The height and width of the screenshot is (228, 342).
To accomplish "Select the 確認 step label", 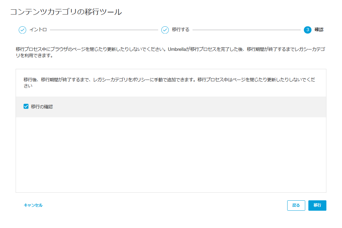I will pyautogui.click(x=319, y=30).
